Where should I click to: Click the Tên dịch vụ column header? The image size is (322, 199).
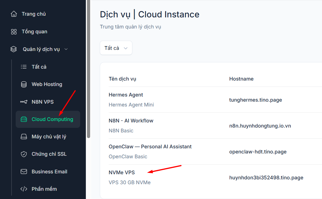122,79
